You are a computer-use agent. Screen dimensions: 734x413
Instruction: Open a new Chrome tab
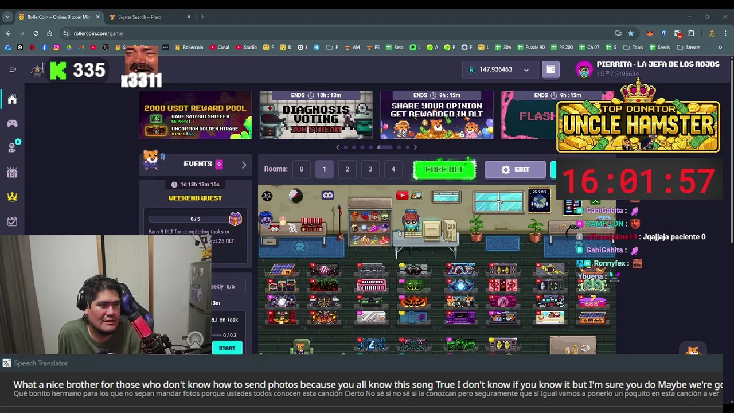(202, 17)
